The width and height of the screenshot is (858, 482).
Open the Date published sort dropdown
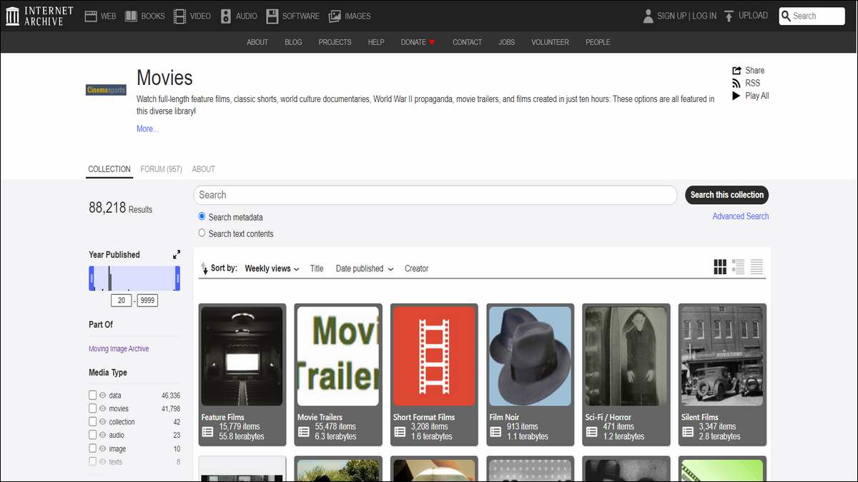(365, 268)
